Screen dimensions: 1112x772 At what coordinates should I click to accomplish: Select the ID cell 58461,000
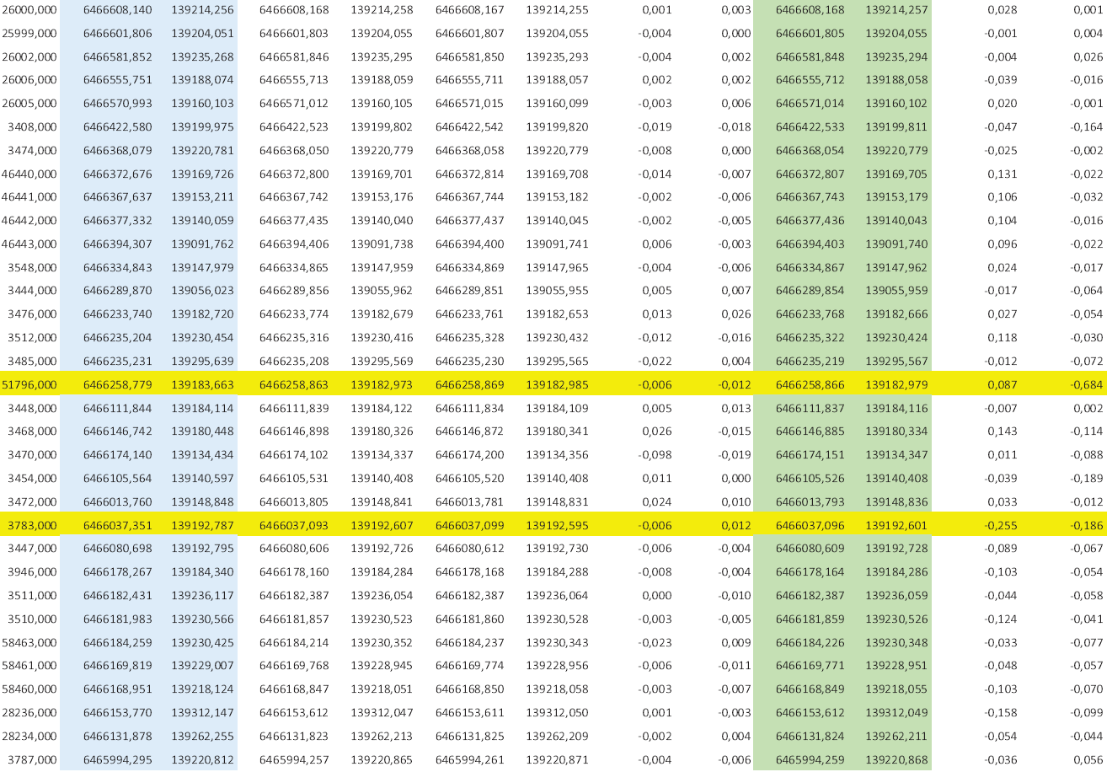(x=29, y=666)
